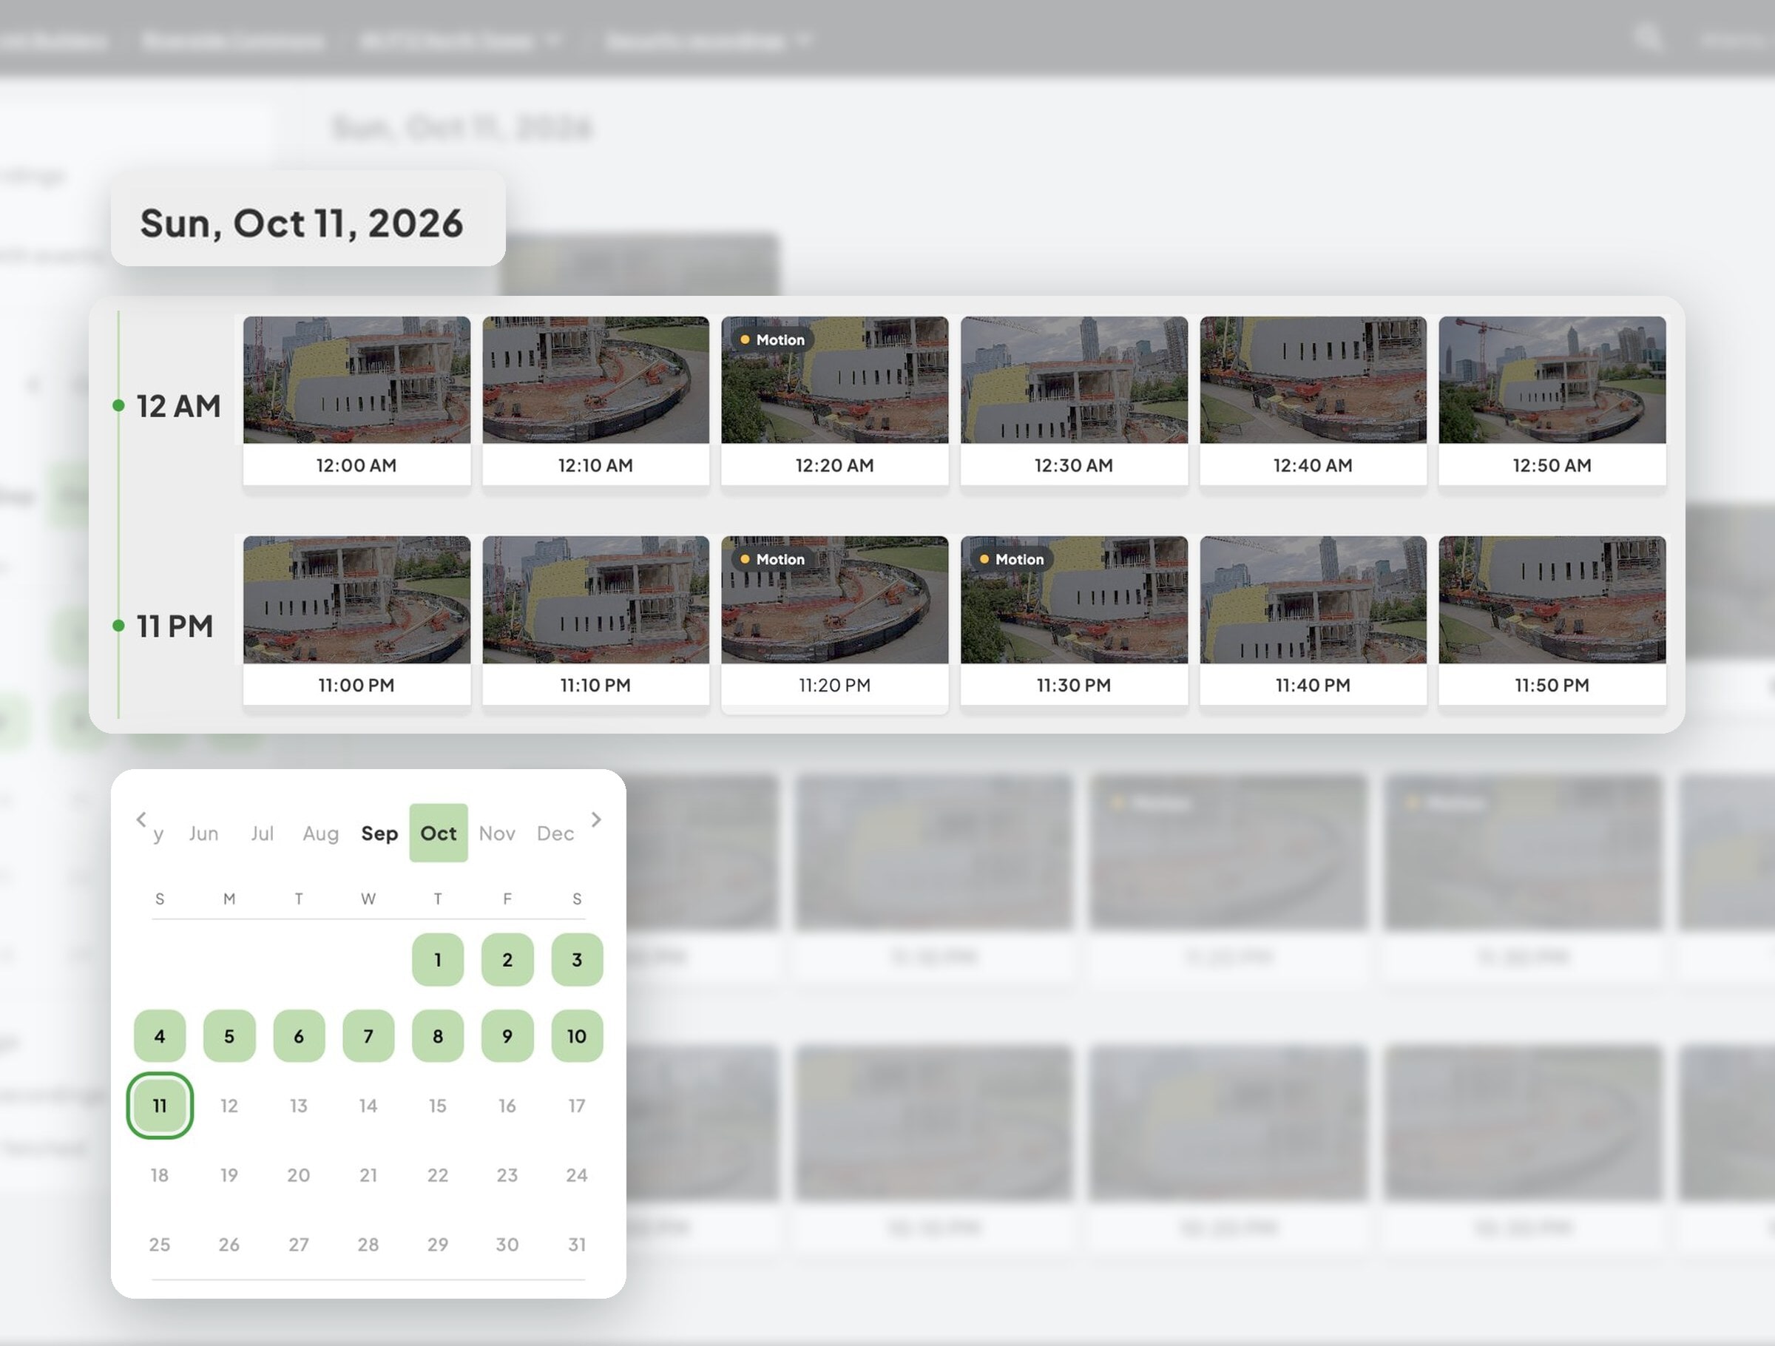
Task: Pick October 2 in the calendar
Action: [507, 959]
